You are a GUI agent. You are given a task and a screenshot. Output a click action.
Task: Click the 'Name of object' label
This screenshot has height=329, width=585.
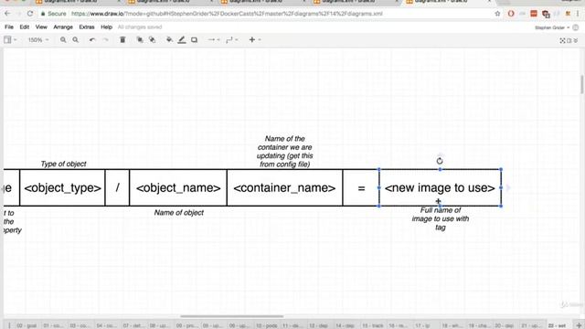tap(179, 213)
